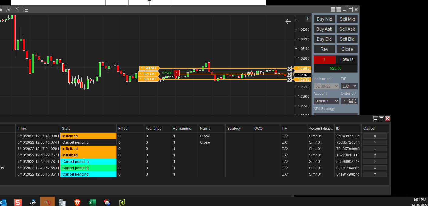
Task: Open the Account dropdown showing Sim101
Action: click(326, 101)
